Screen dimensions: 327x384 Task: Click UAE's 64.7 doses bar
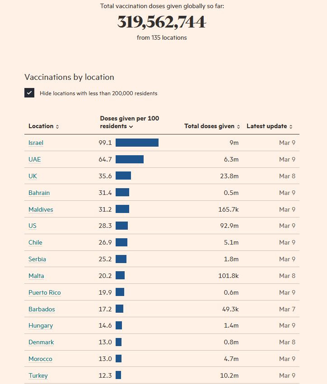(x=129, y=159)
